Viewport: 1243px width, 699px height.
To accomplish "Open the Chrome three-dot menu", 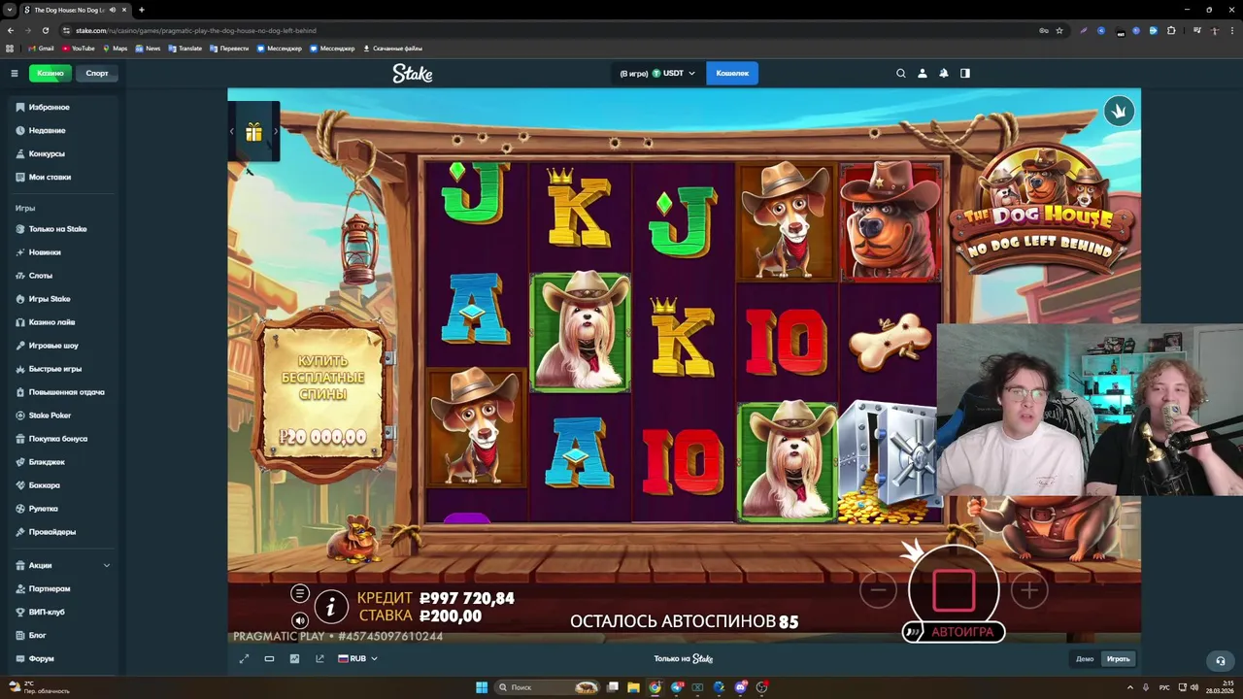I will [1231, 30].
